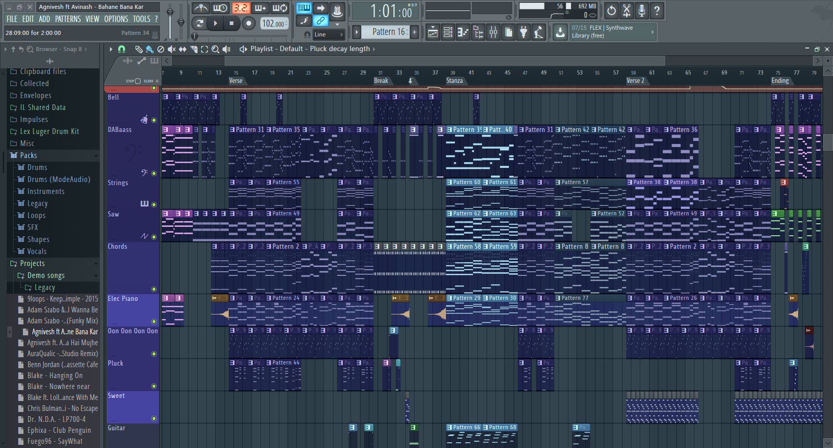Add new pattern with plus button
833x448 pixels.
pos(415,32)
